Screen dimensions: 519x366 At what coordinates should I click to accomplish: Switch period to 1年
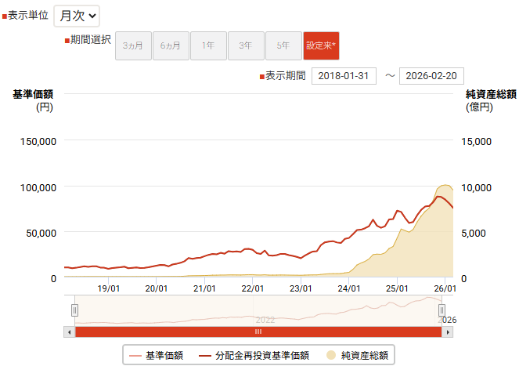click(x=207, y=45)
